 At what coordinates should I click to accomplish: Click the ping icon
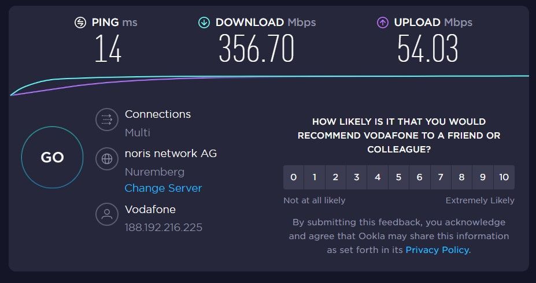click(80, 23)
